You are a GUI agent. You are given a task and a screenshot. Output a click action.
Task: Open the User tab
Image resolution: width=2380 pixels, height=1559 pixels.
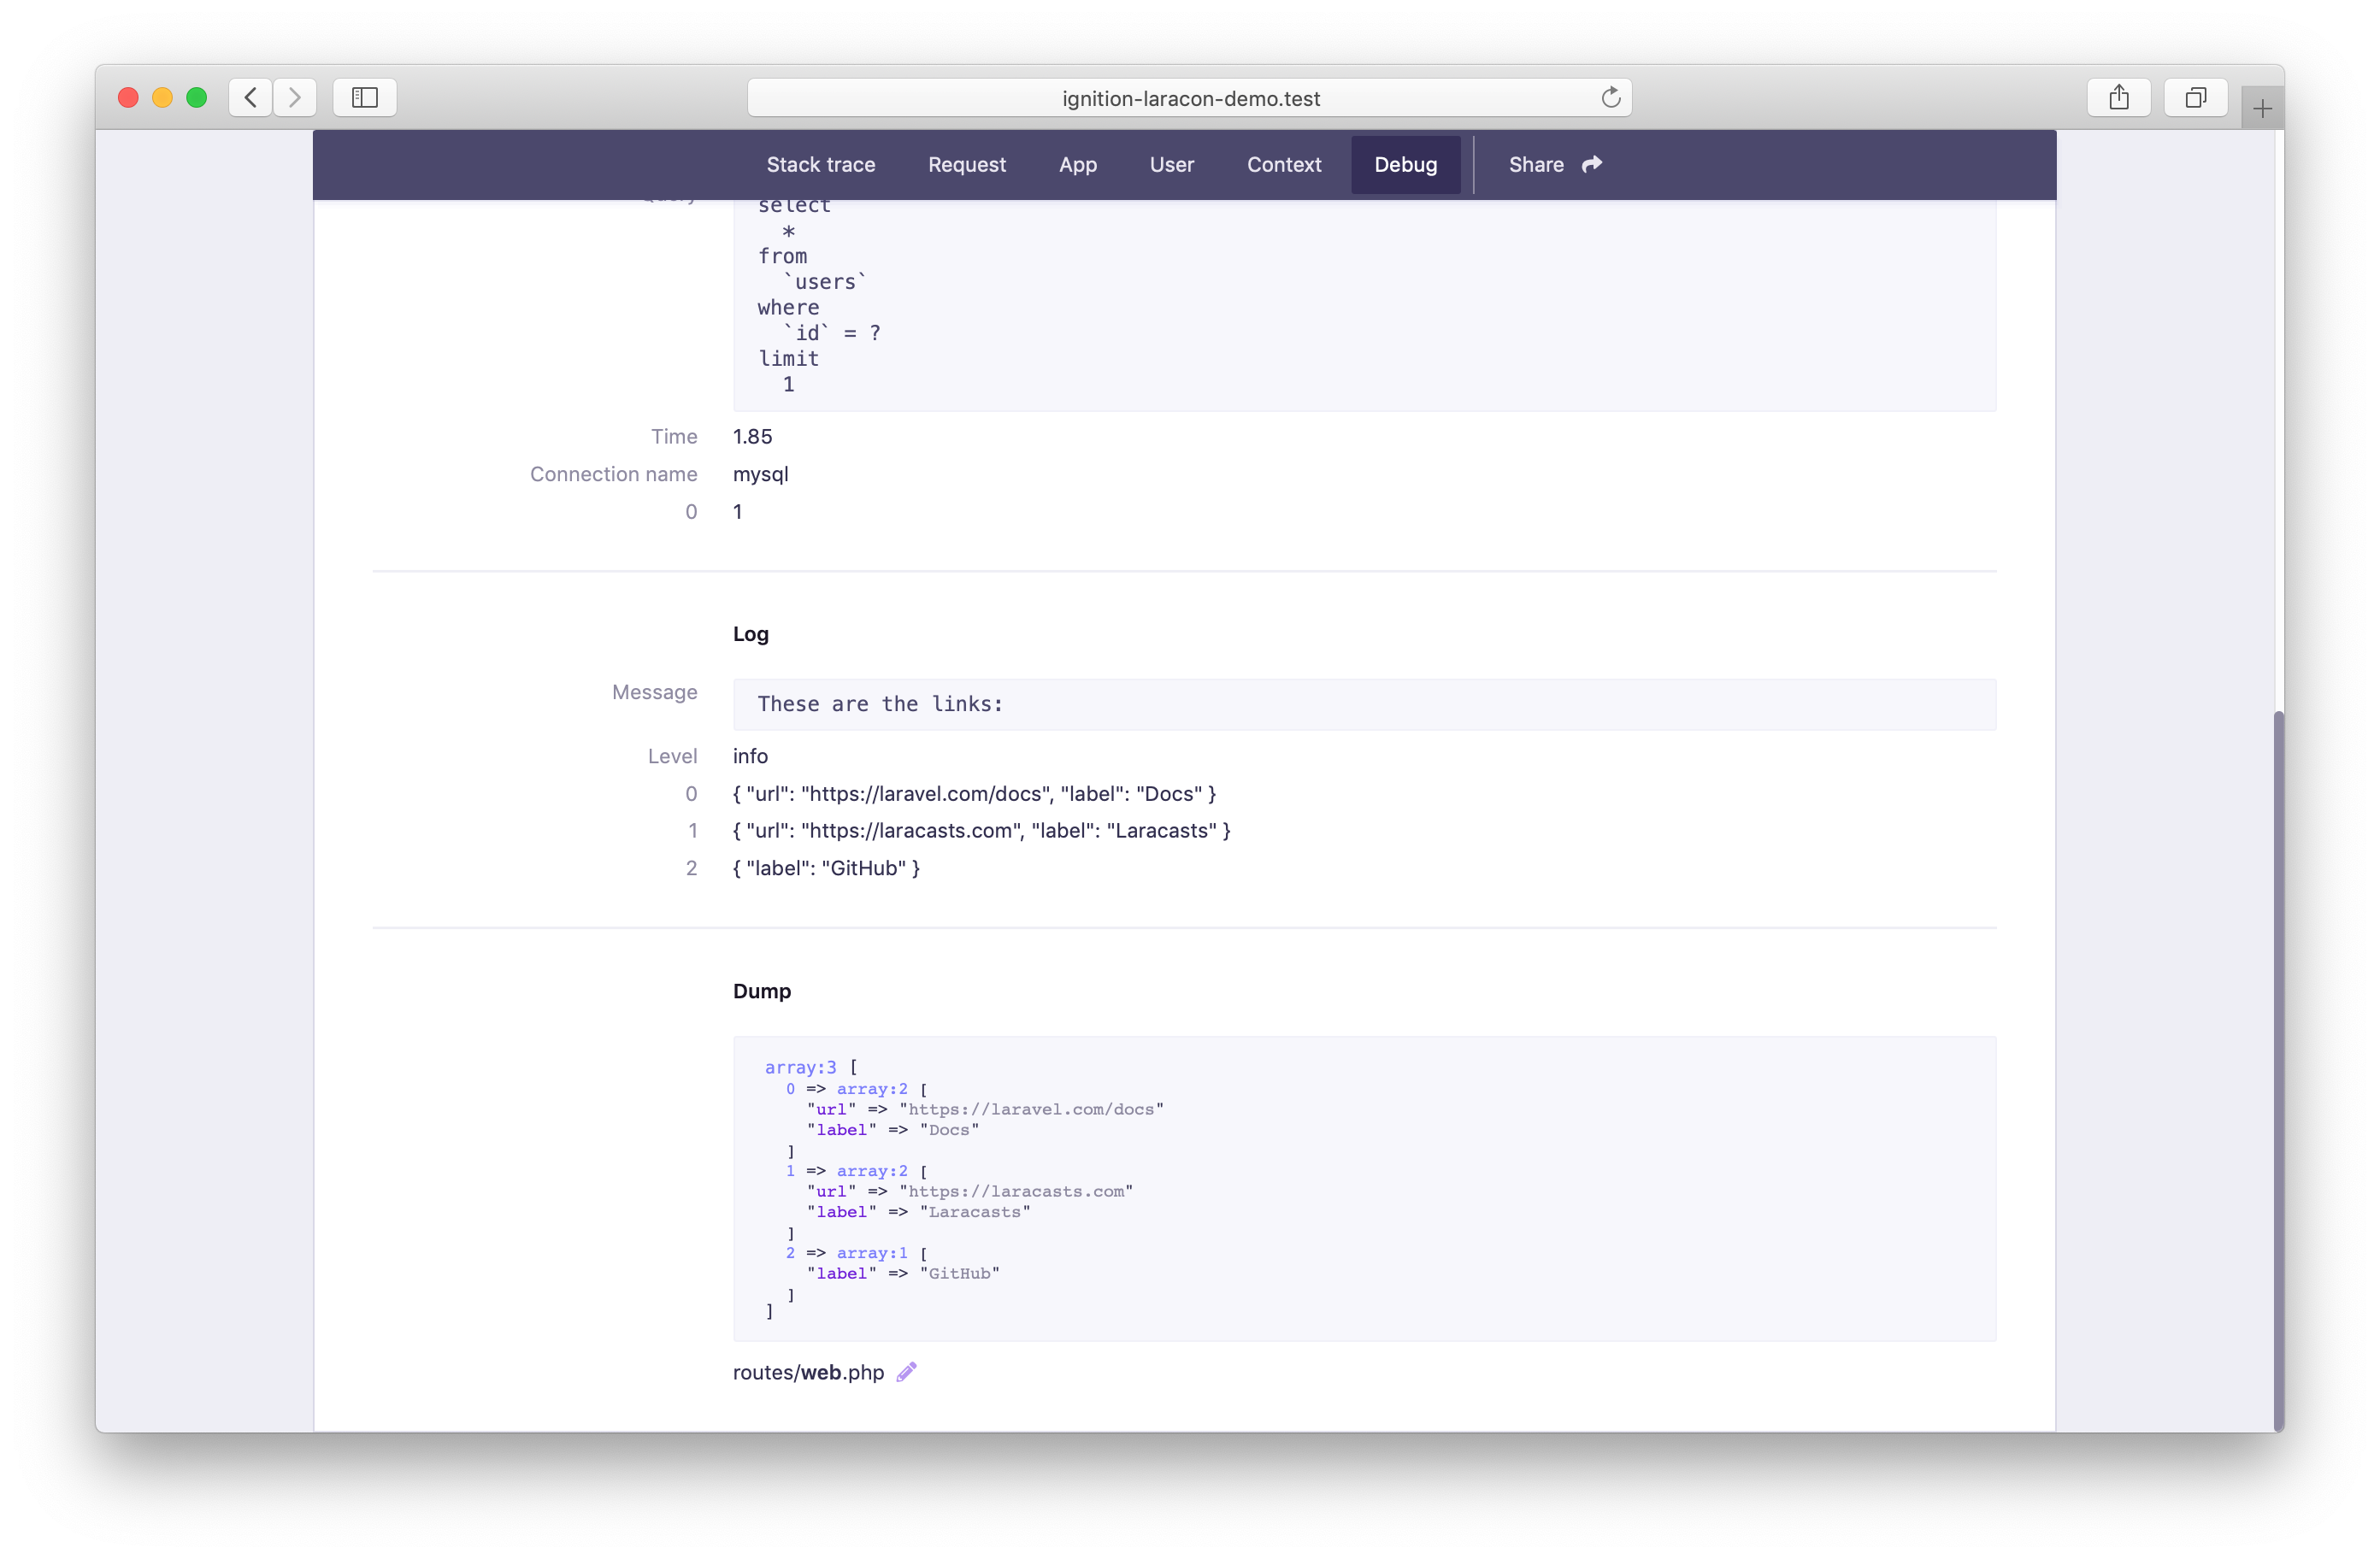1172,164
